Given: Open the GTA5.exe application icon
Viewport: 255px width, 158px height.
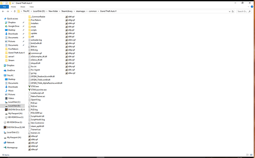Looking at the screenshot, I should coord(30,87).
